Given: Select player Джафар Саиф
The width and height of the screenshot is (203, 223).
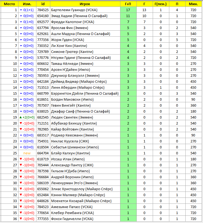Looking at the screenshot, I should [x=80, y=111].
